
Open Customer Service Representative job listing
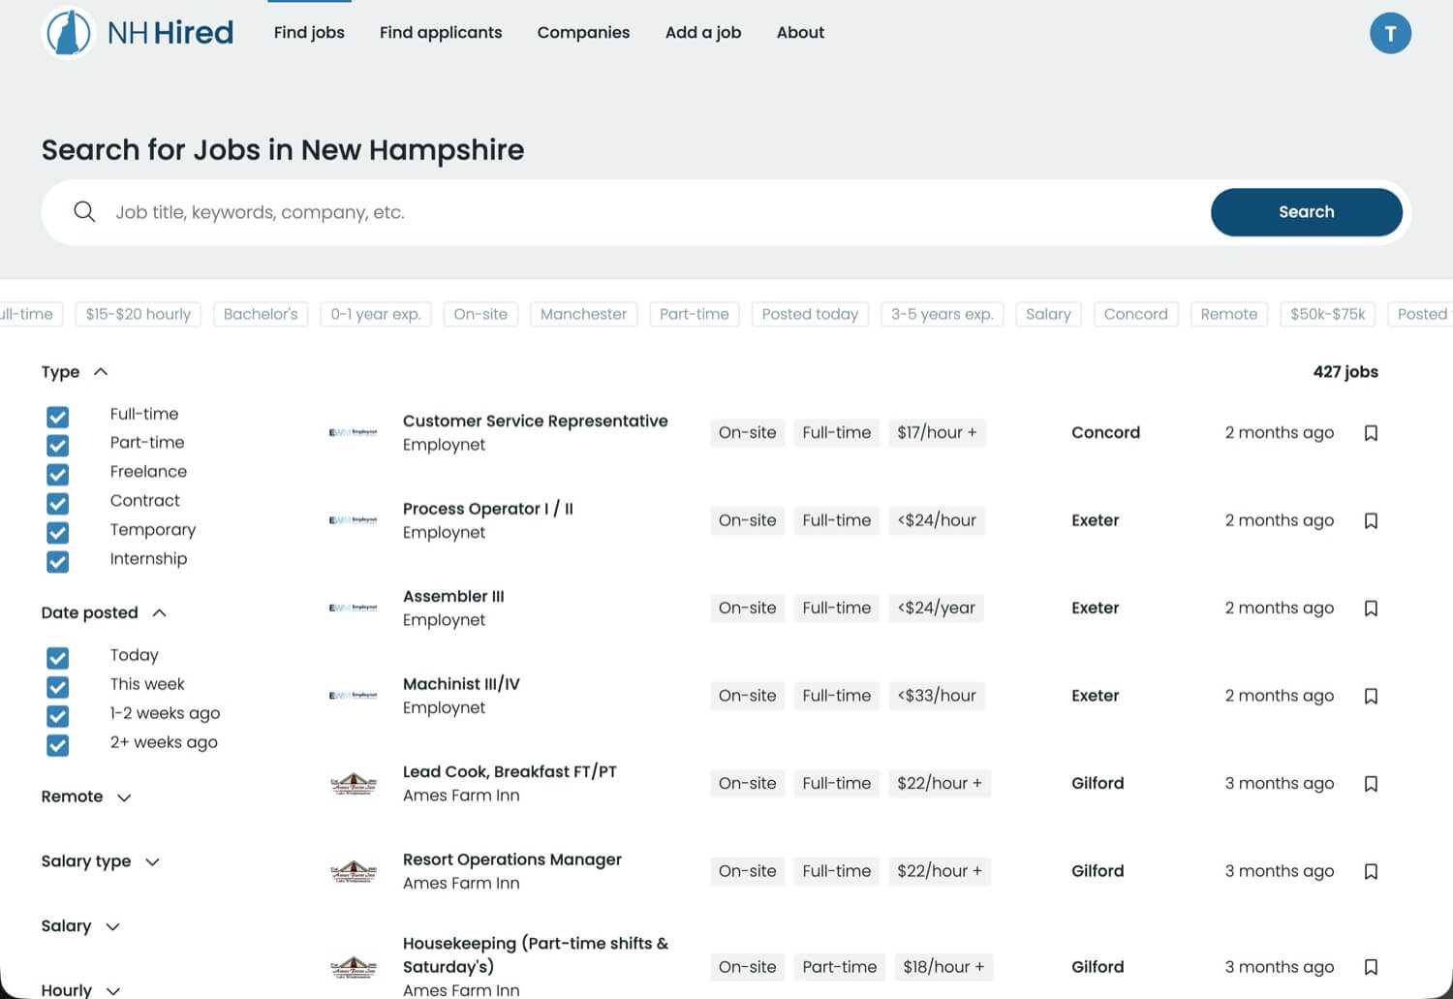click(535, 421)
